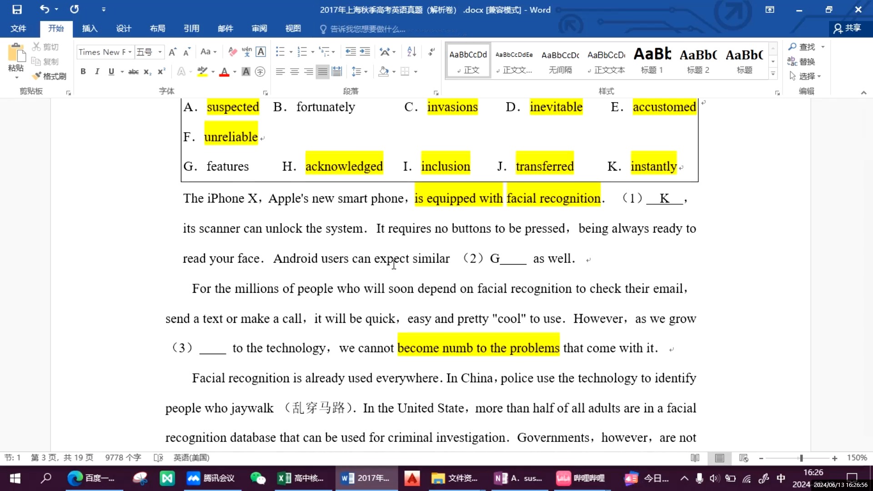Increase font size with grow font icon
This screenshot has height=491, width=873.
[172, 52]
